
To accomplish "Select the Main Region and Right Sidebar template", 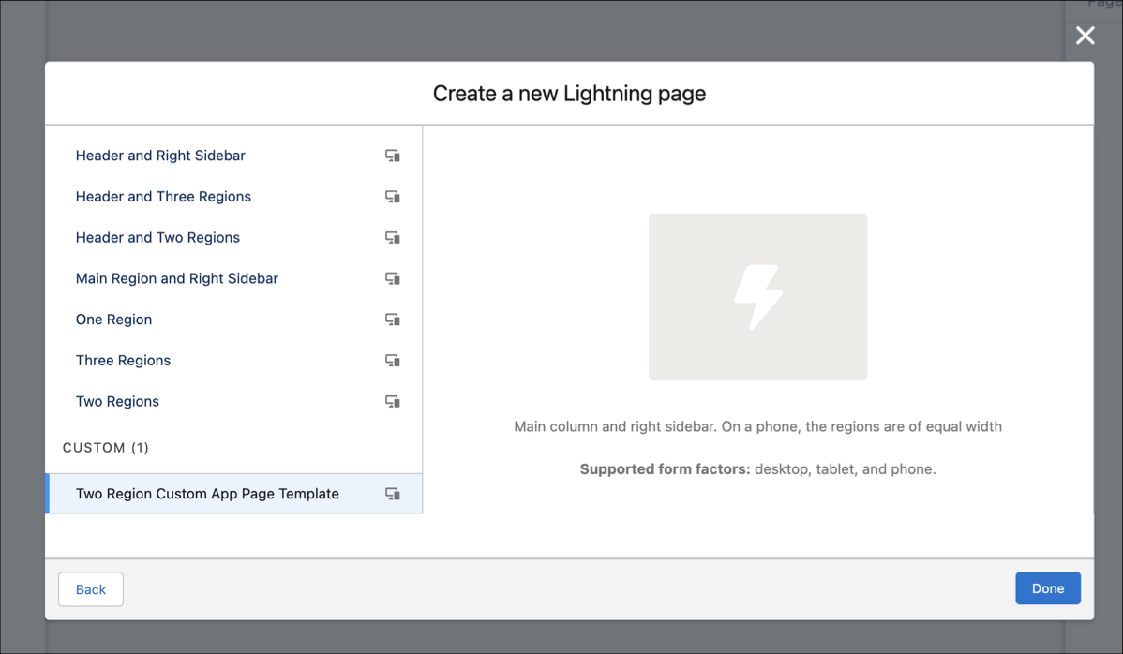I will point(176,278).
